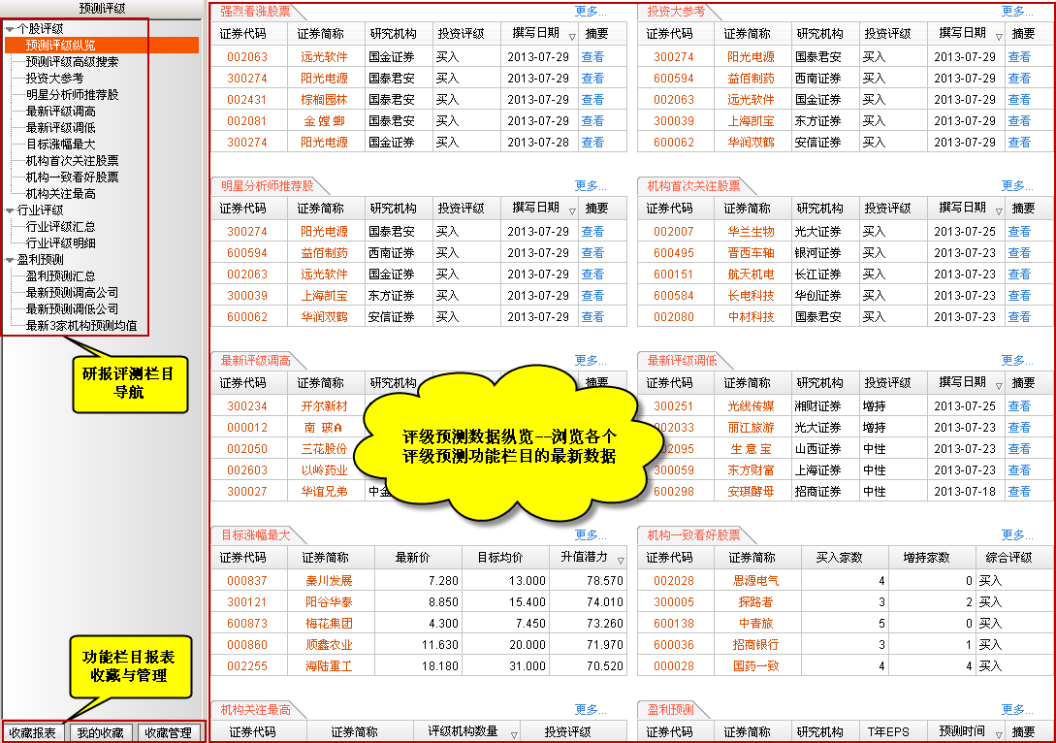Image resolution: width=1056 pixels, height=743 pixels.
Task: Click 更多... link of 强烈看涨股票 panel
Action: click(x=591, y=12)
